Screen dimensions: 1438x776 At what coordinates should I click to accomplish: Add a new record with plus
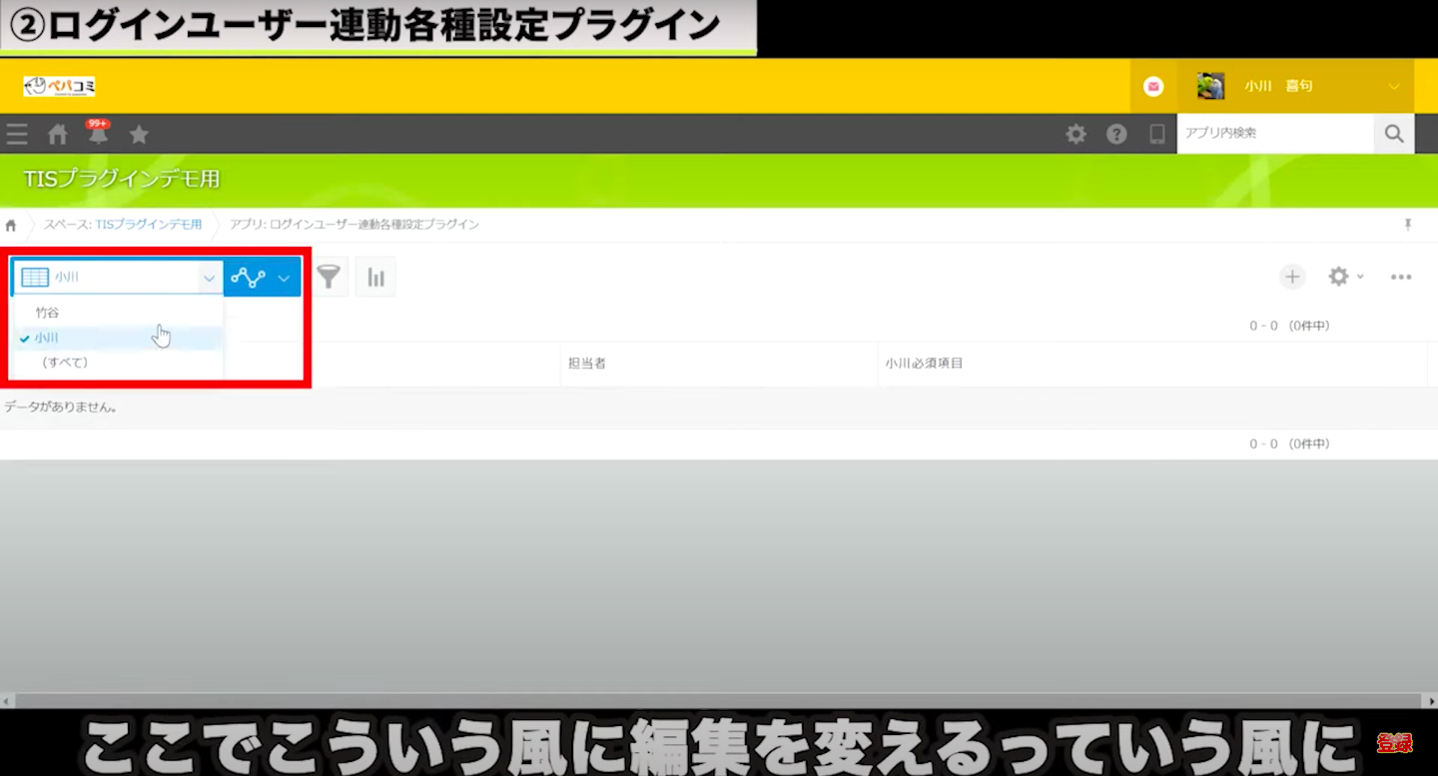point(1292,277)
